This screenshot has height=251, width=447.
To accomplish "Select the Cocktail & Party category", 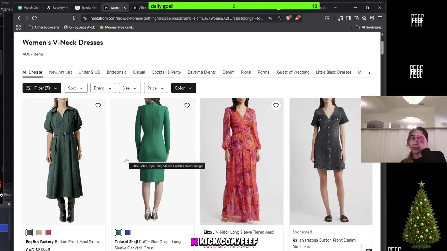I will (166, 72).
